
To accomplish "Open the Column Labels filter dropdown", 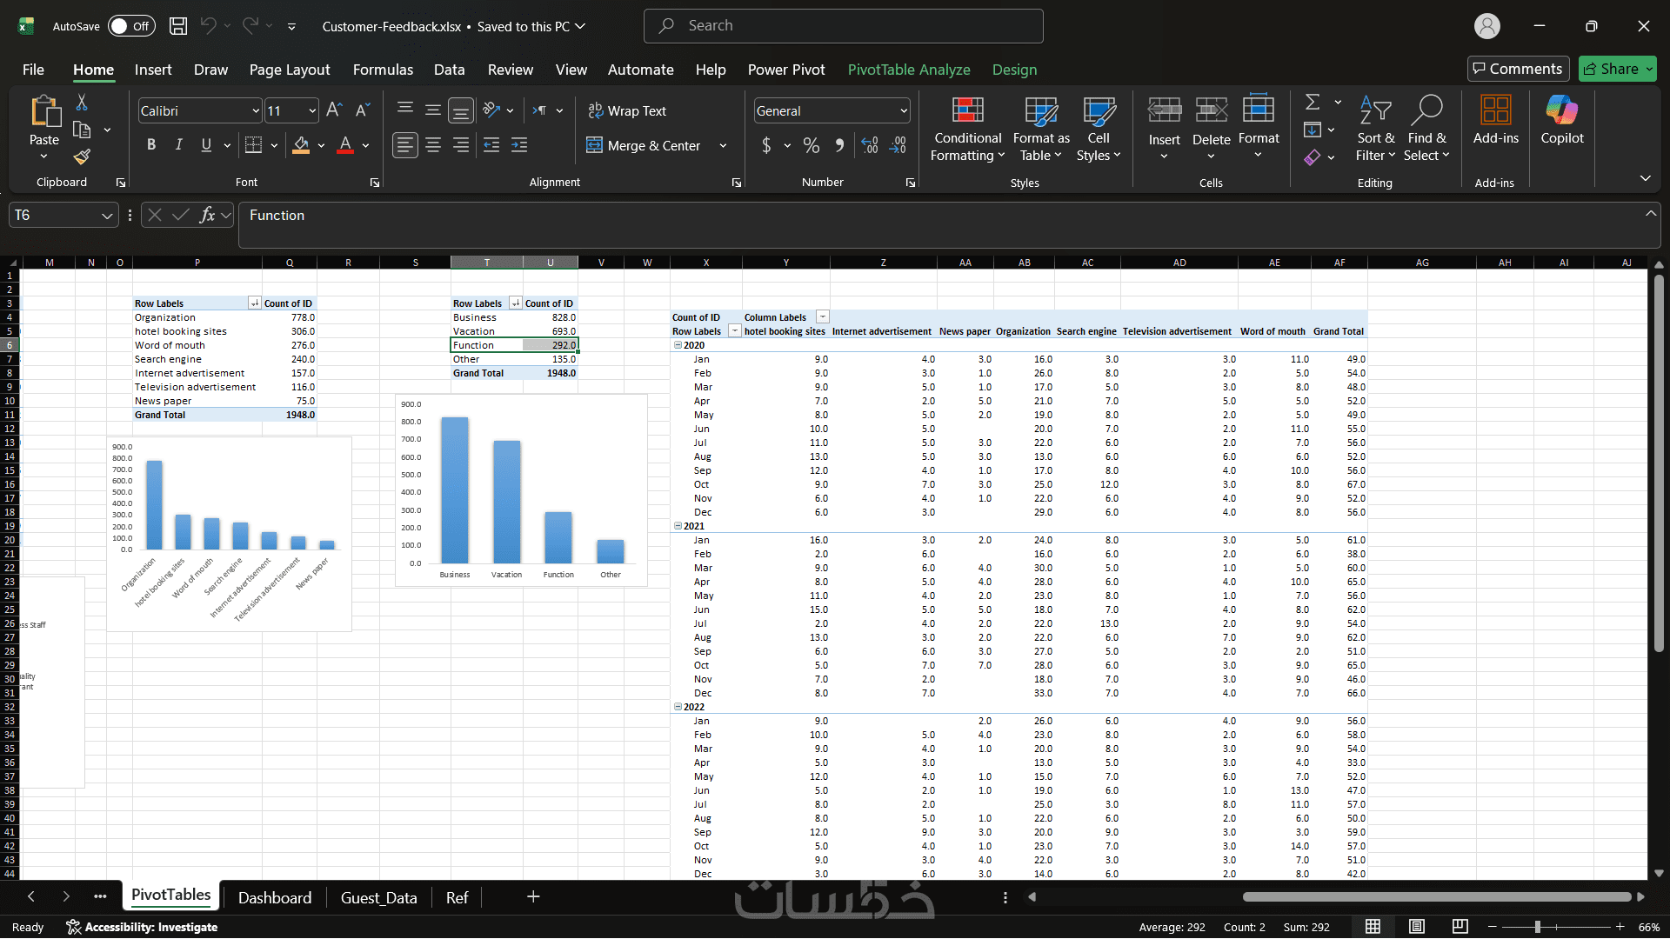I will click(823, 317).
